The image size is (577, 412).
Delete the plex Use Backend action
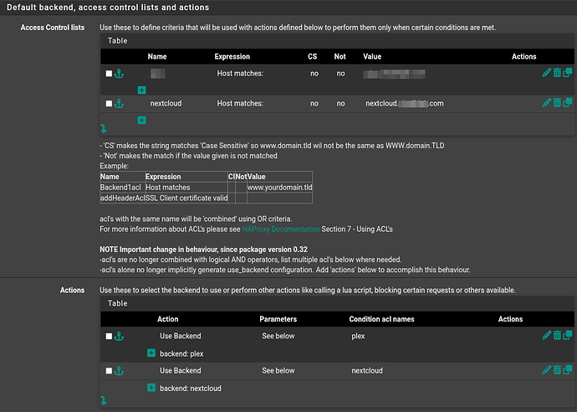[x=557, y=336]
